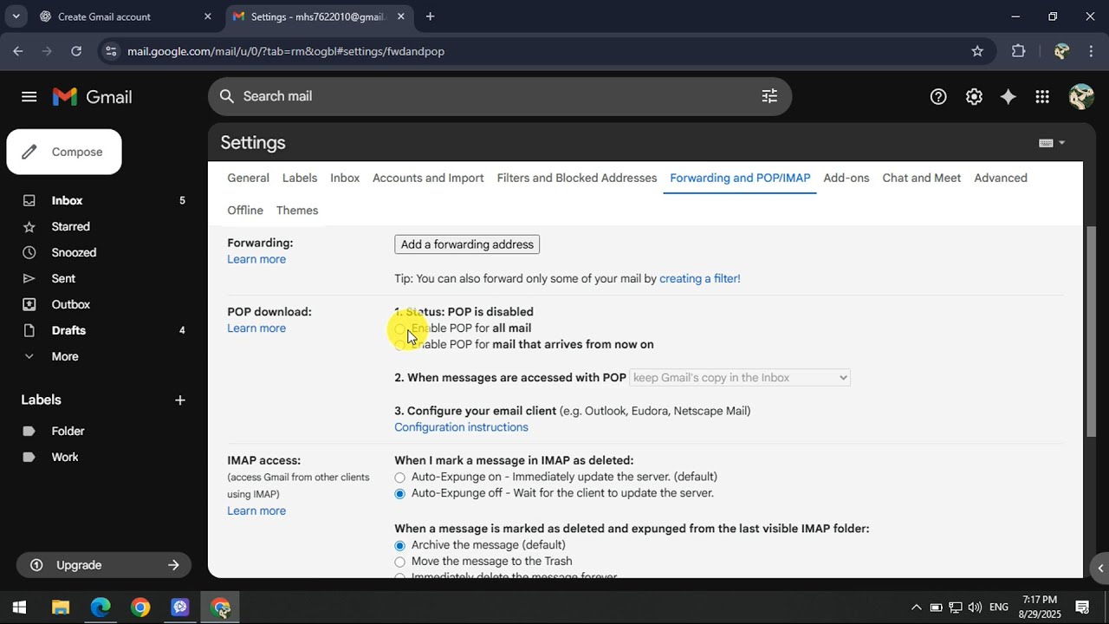Click Learn more under IMAP access
The height and width of the screenshot is (624, 1109).
(x=256, y=510)
